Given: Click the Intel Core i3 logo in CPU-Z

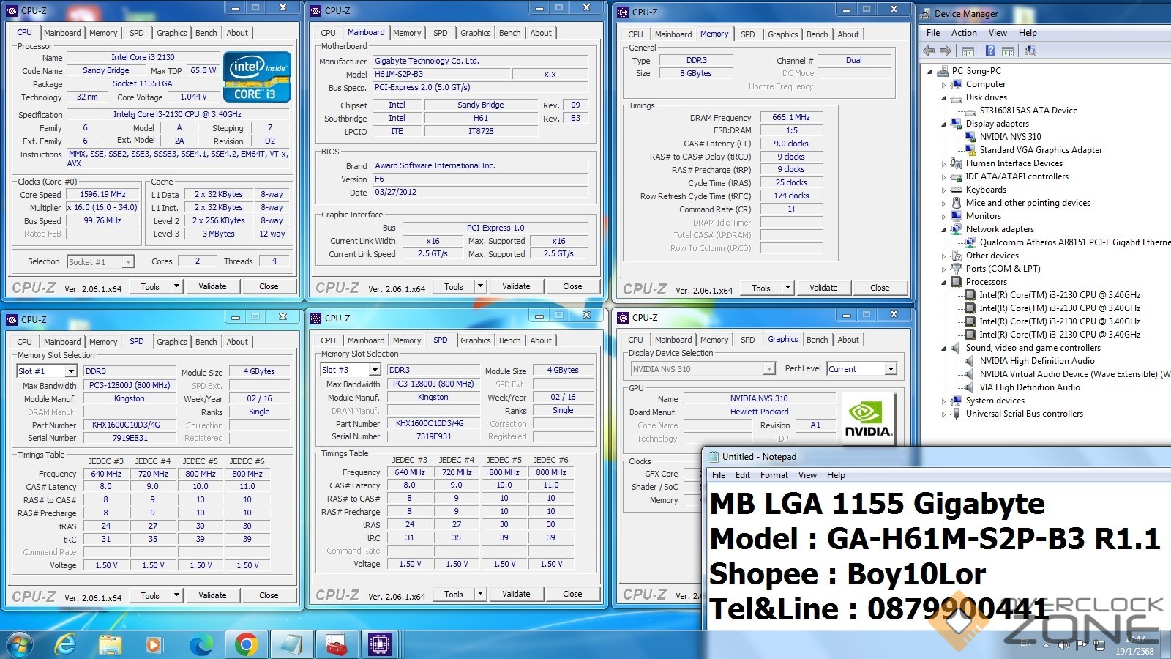Looking at the screenshot, I should click(x=257, y=76).
